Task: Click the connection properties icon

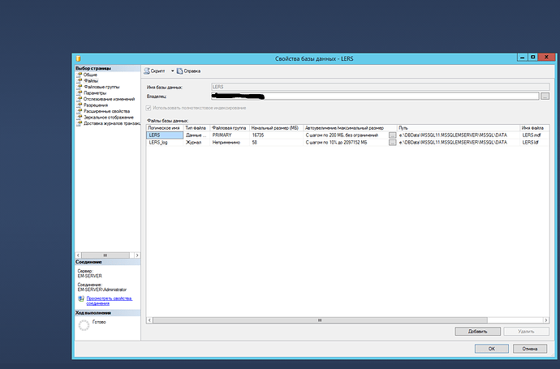Action: click(x=81, y=298)
